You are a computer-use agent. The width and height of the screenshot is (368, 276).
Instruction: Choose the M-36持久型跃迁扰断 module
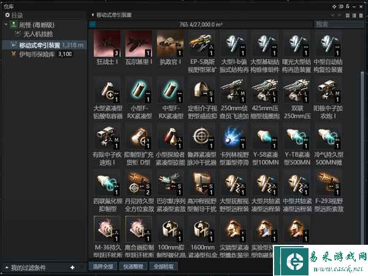pos(107,234)
